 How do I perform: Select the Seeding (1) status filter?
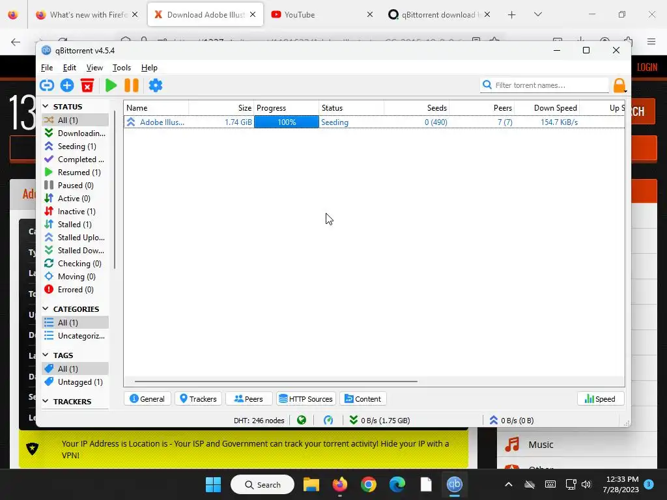tap(76, 146)
